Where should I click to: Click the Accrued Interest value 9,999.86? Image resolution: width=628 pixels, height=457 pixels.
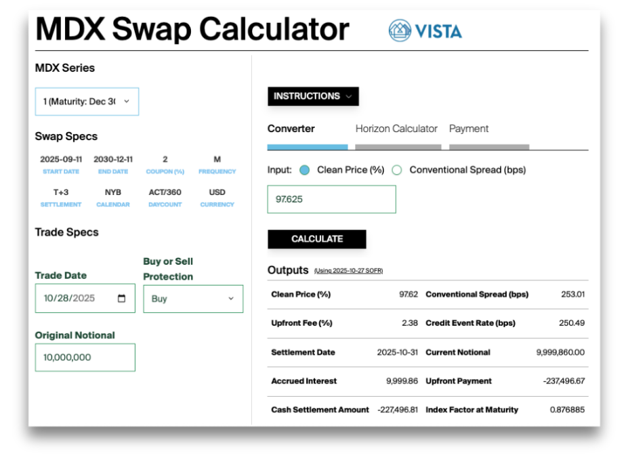402,381
